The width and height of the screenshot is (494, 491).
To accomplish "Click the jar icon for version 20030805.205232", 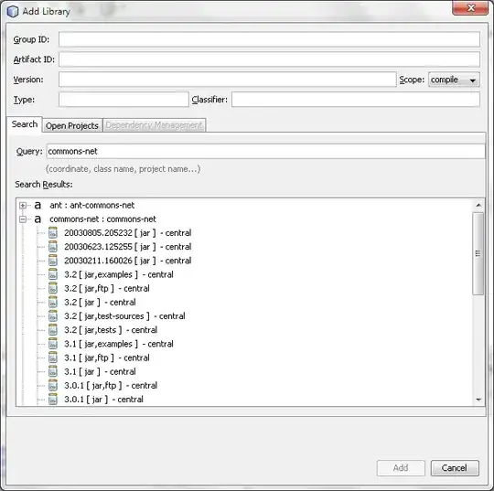I will tap(53, 233).
